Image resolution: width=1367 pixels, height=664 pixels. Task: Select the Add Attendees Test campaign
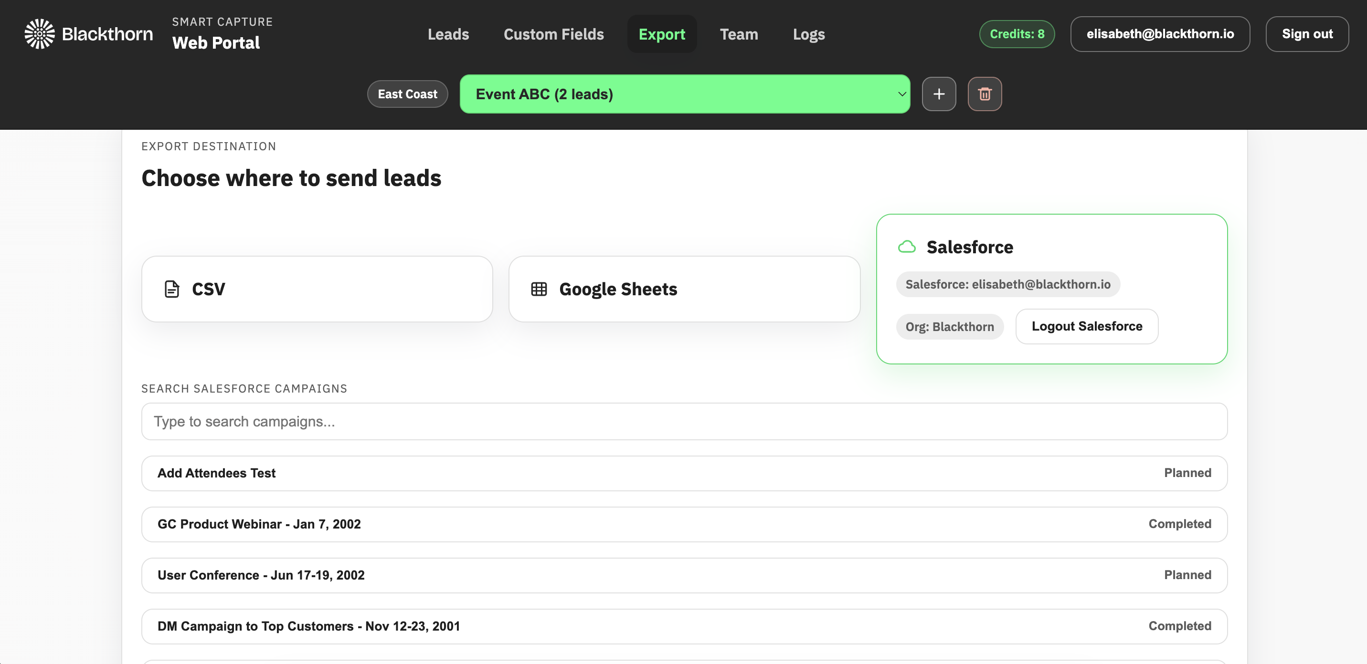pos(684,473)
